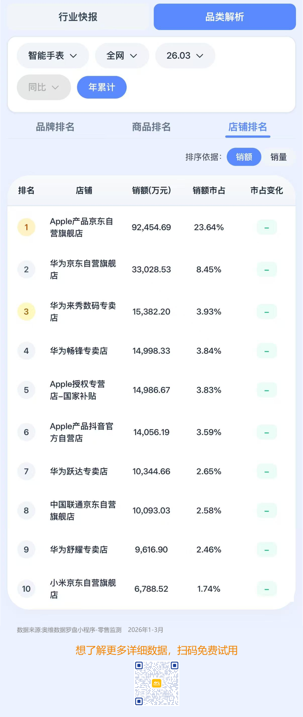Open the disabled 同比 dropdown
This screenshot has height=717, width=303.
coord(44,87)
